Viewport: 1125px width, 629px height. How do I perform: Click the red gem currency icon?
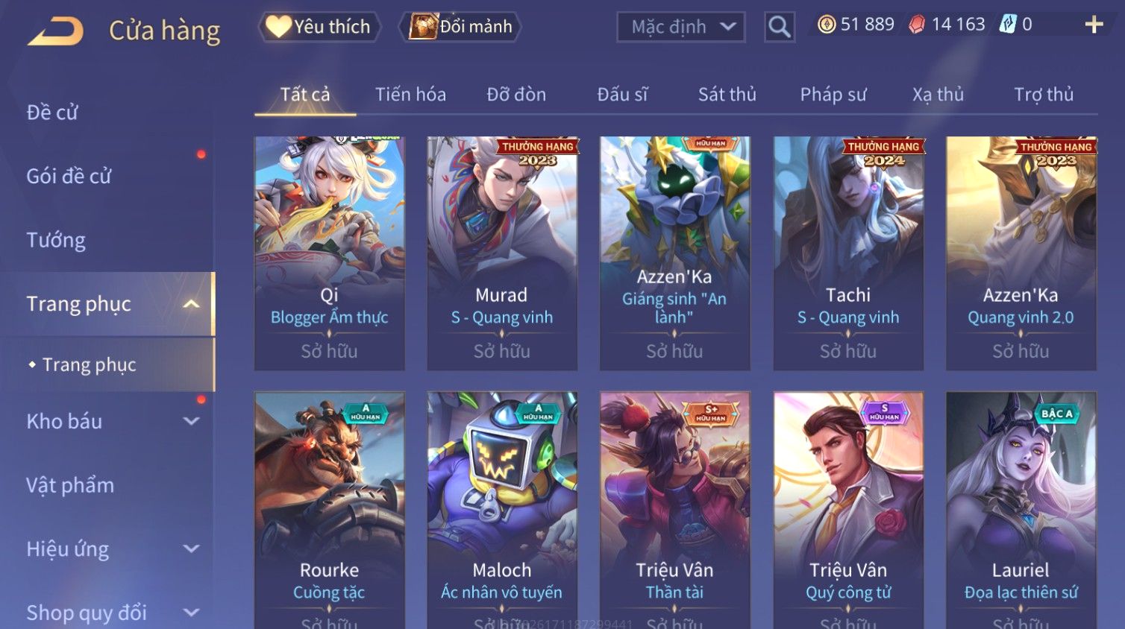click(x=916, y=25)
